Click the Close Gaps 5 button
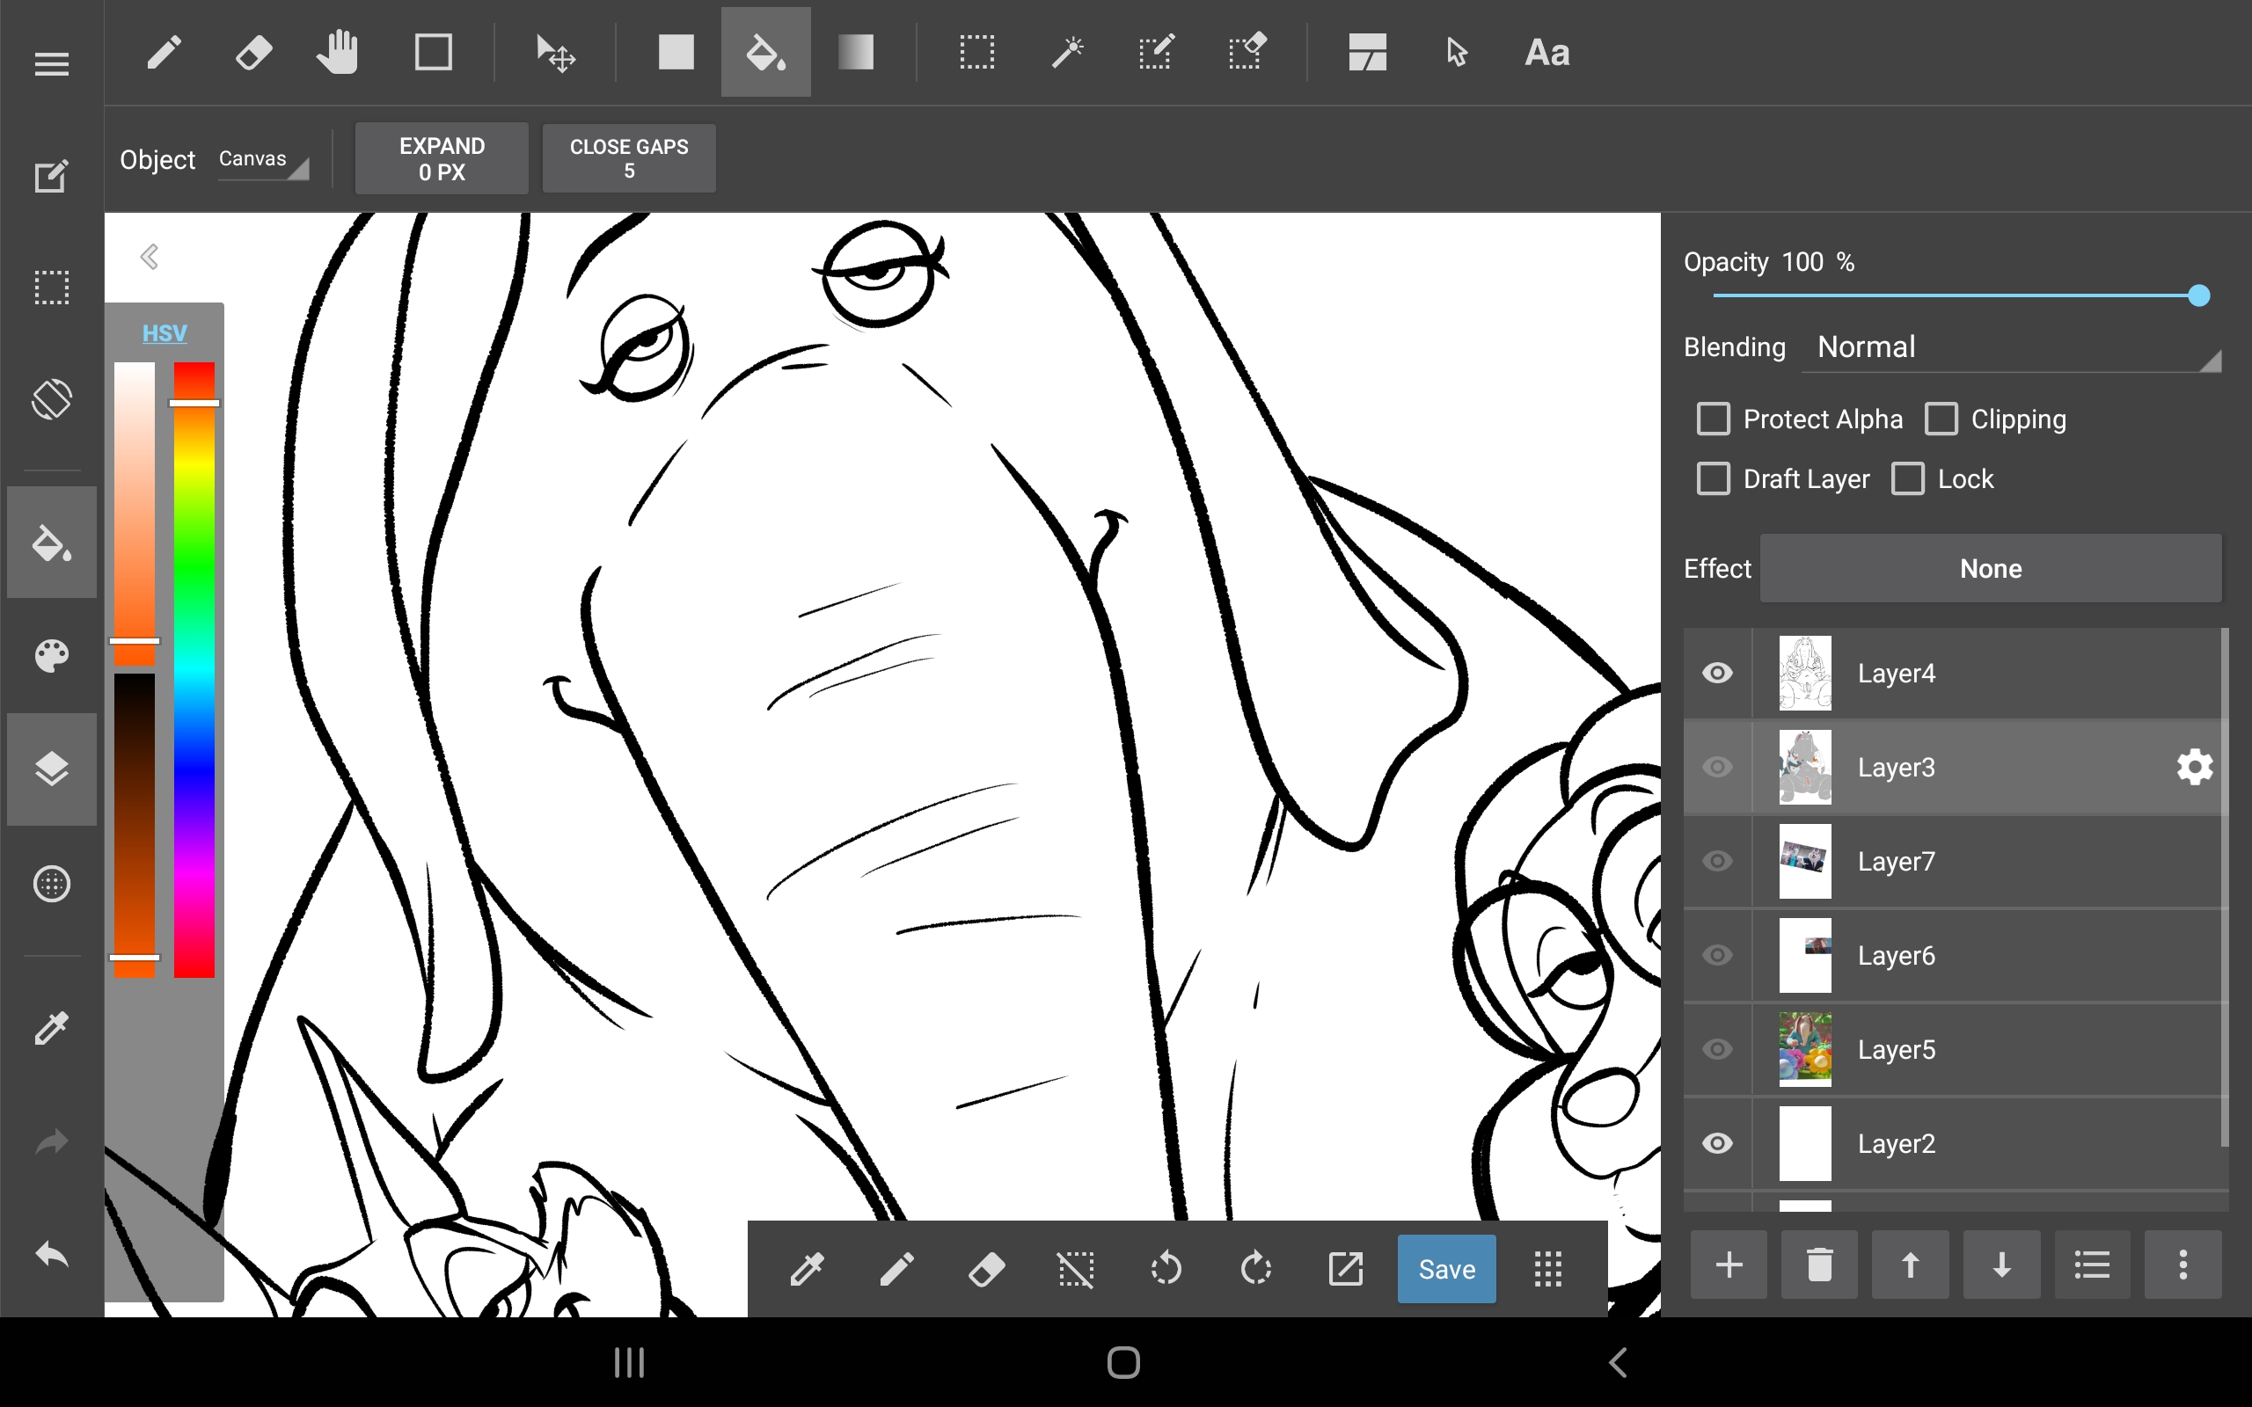Screen dimensions: 2252x1407 (628, 158)
